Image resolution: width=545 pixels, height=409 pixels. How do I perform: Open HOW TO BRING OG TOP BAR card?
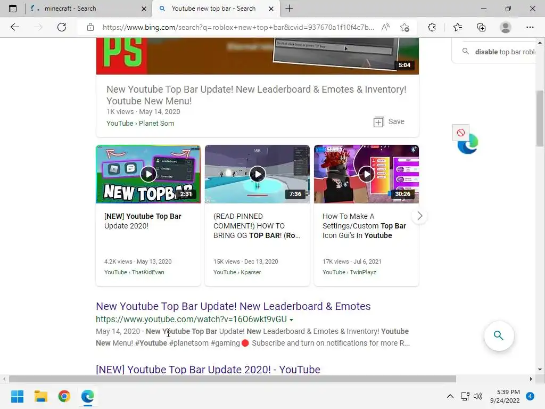pos(257,226)
